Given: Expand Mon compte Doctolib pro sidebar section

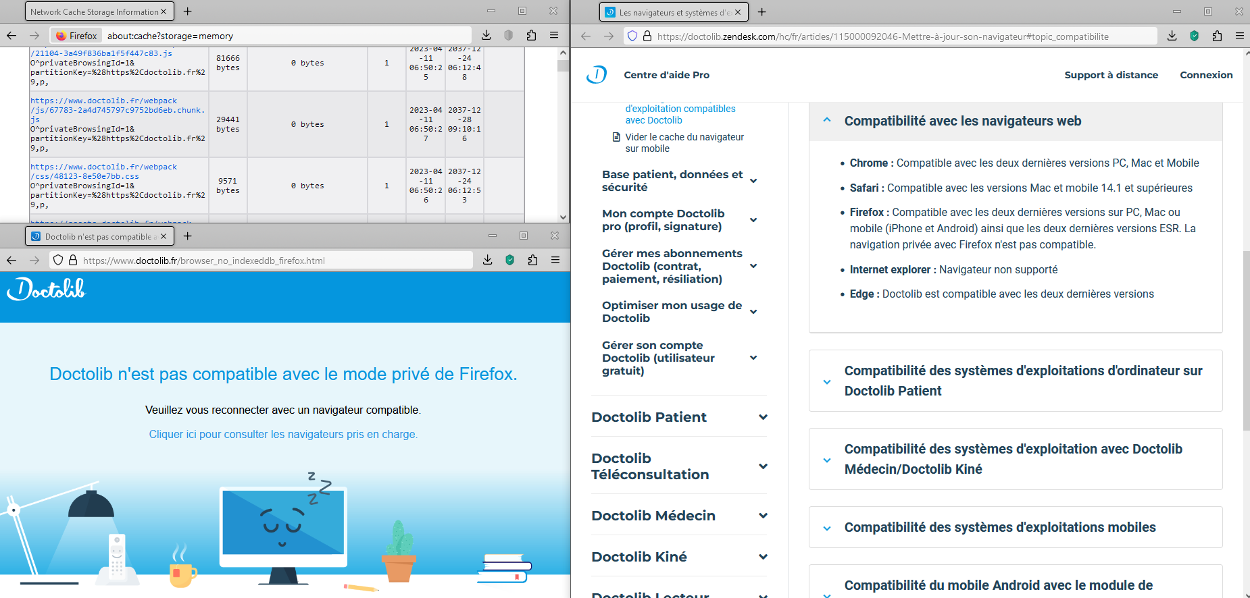Looking at the screenshot, I should [x=753, y=220].
